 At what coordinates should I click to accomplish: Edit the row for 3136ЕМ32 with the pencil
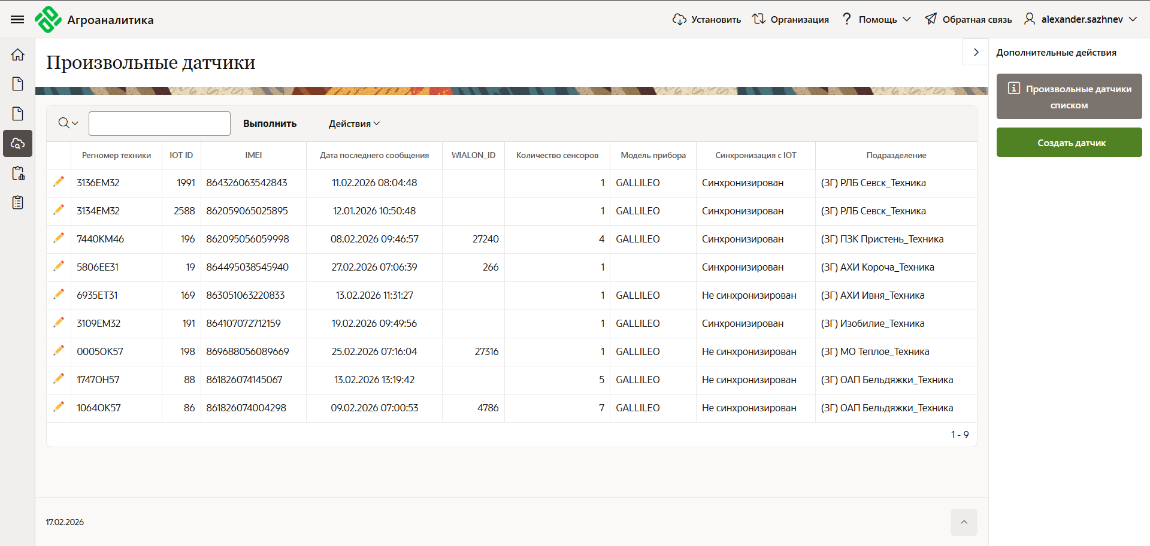[59, 182]
